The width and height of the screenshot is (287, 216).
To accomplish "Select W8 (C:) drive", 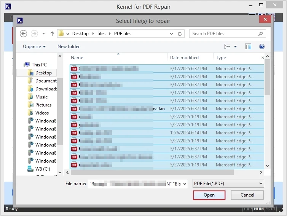I will 38,169.
